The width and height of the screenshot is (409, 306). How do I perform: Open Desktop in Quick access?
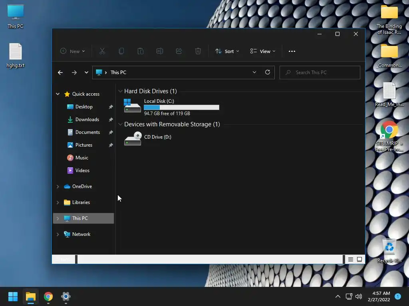tap(84, 107)
